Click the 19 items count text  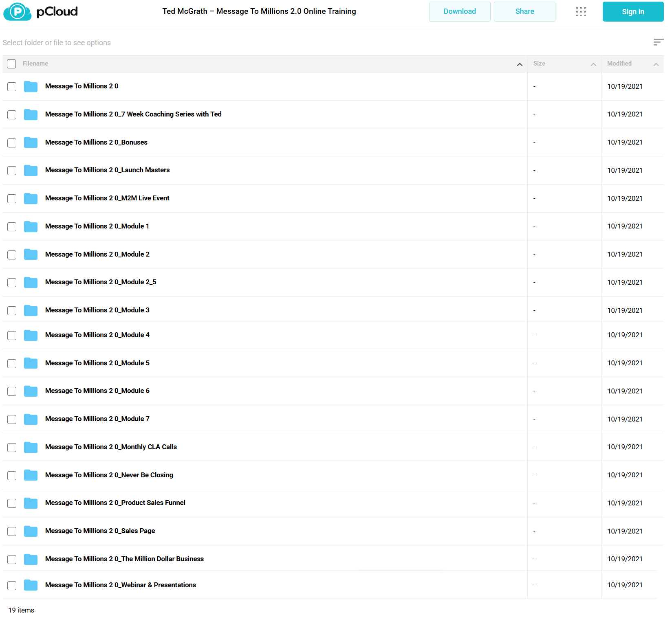pos(21,610)
